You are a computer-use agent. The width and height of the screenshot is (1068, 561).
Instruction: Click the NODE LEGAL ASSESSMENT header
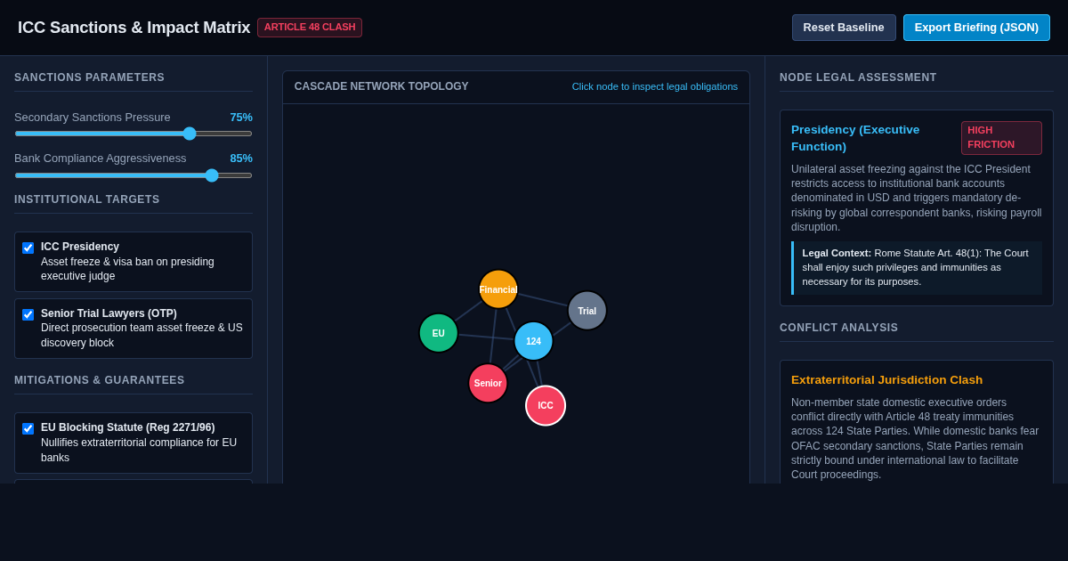click(858, 77)
